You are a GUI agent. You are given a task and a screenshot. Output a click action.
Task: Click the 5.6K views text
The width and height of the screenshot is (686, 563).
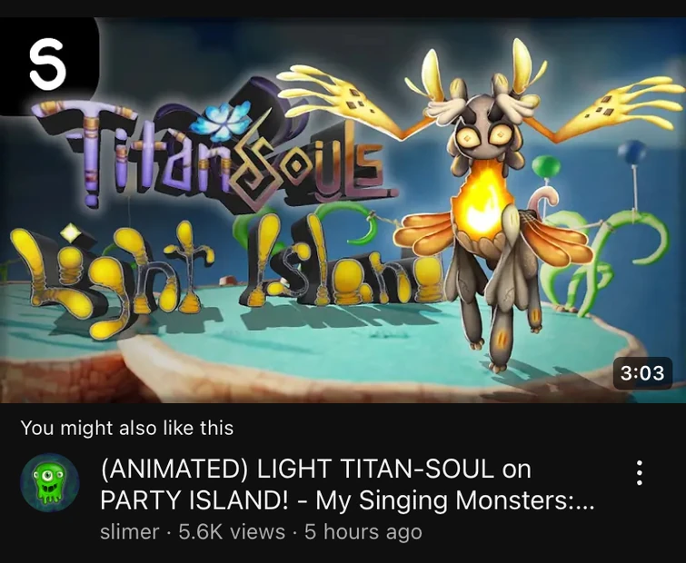pos(232,532)
